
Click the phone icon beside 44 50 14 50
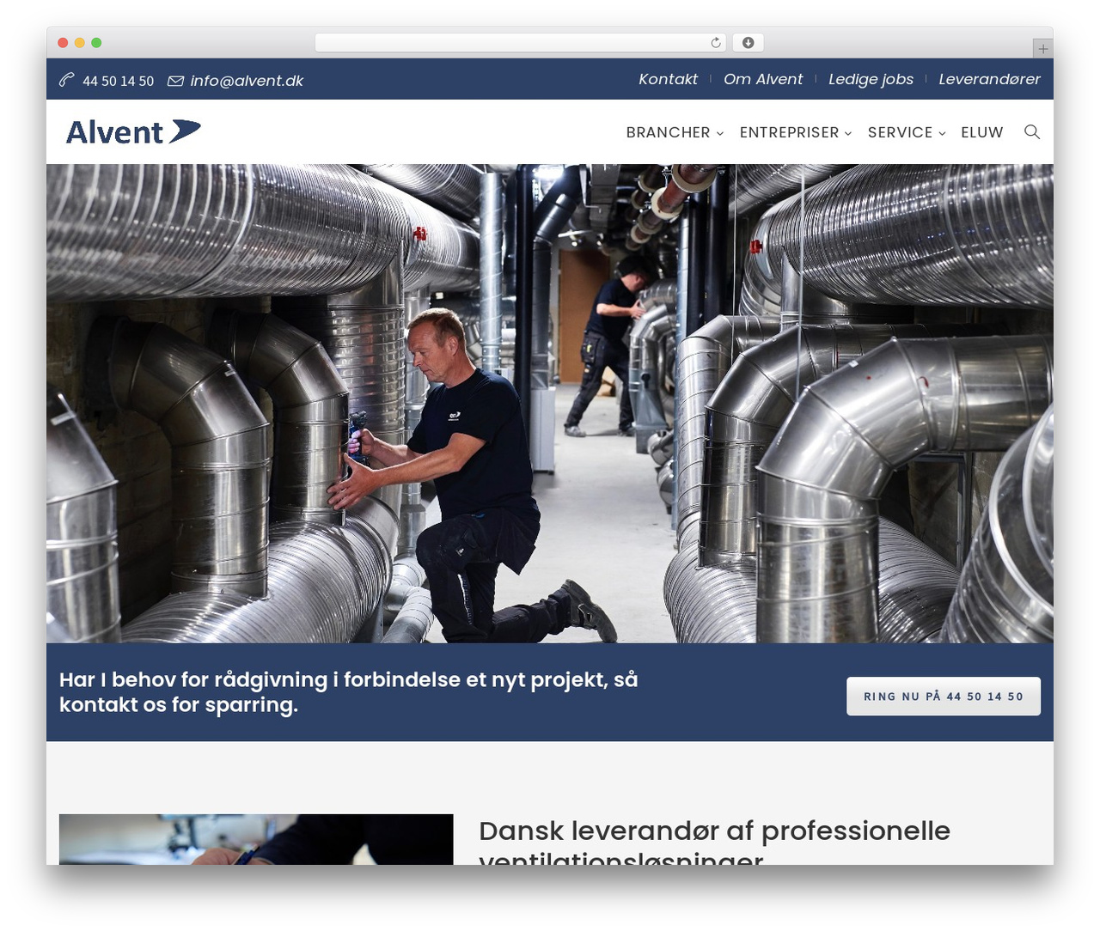pyautogui.click(x=66, y=80)
